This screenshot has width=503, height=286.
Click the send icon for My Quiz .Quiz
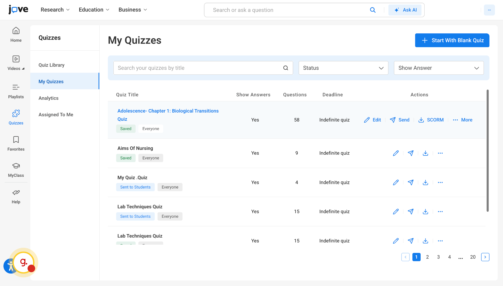tap(411, 182)
